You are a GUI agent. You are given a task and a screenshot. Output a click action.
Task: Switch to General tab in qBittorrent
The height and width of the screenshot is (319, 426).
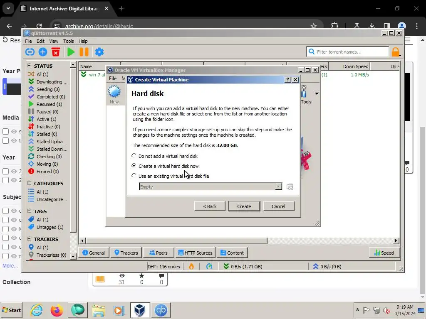pos(94,253)
